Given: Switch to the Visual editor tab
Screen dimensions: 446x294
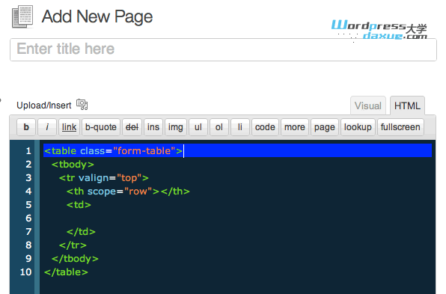Looking at the screenshot, I should click(x=367, y=105).
